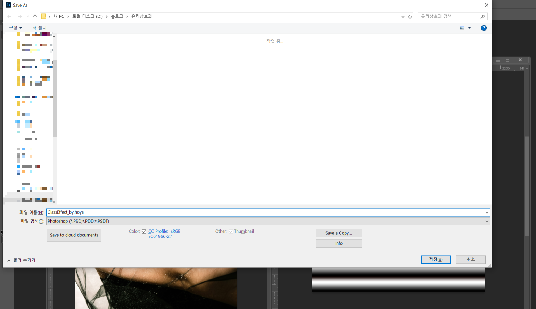The image size is (536, 309).
Task: Toggle the ICC Profile checkbox
Action: tap(144, 232)
